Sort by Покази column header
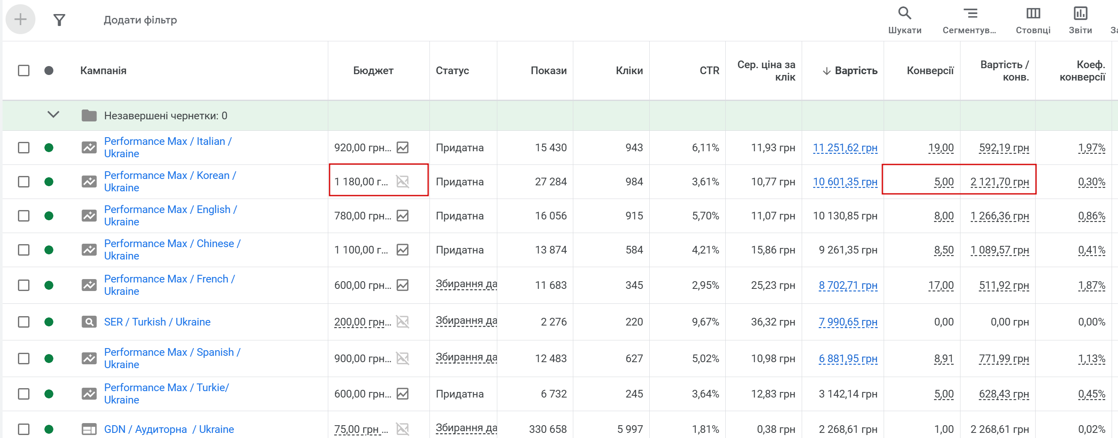The height and width of the screenshot is (438, 1118). tap(548, 71)
